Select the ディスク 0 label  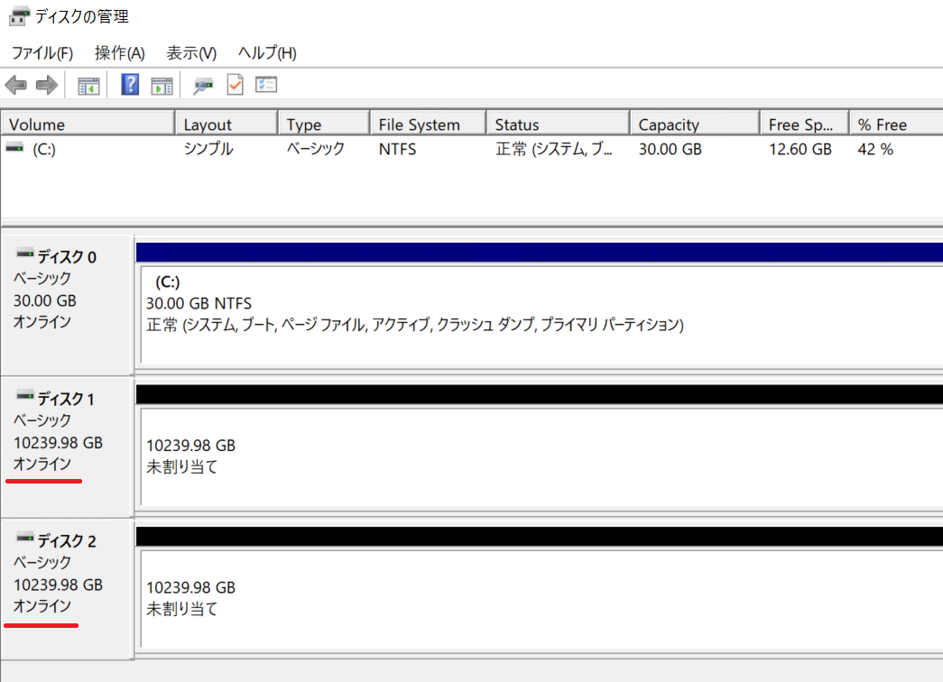pyautogui.click(x=67, y=257)
